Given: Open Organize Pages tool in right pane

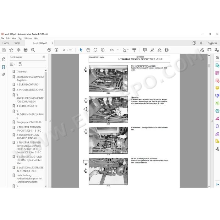Looking at the screenshot, I should [x=217, y=73].
